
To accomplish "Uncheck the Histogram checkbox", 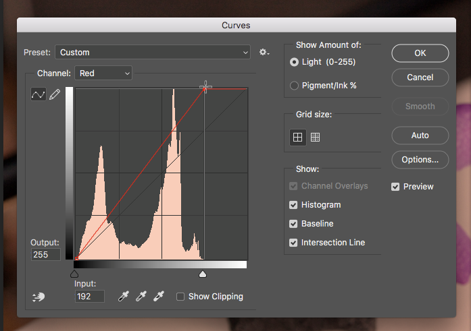I will tap(293, 205).
